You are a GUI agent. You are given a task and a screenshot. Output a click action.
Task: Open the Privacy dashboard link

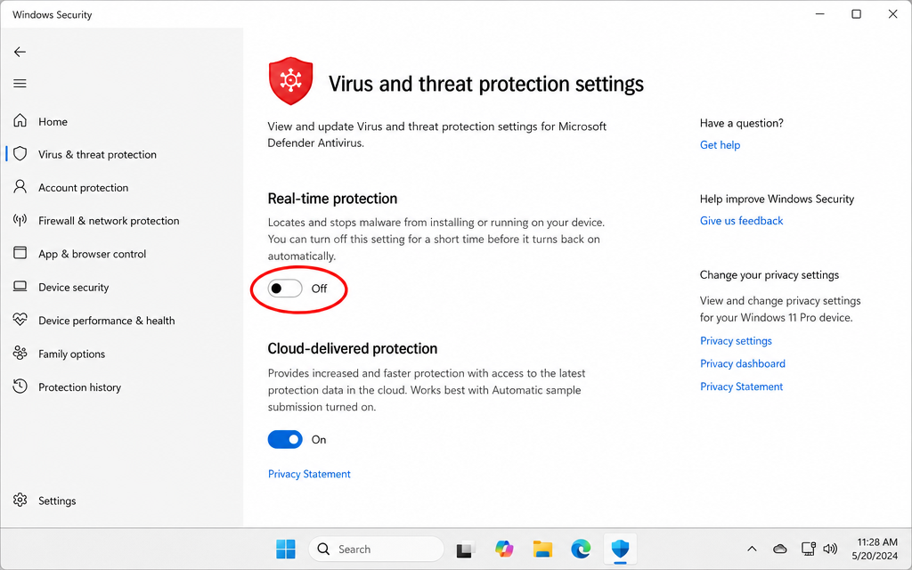(742, 363)
